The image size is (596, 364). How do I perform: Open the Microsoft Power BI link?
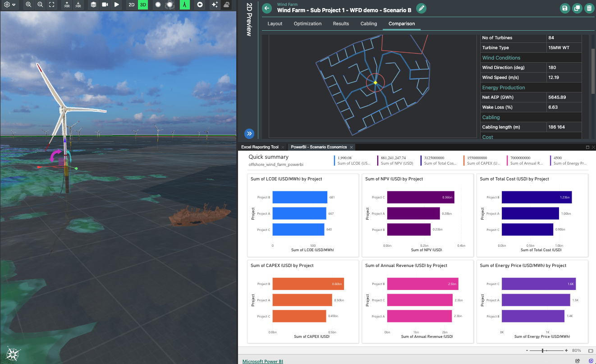[x=262, y=361]
